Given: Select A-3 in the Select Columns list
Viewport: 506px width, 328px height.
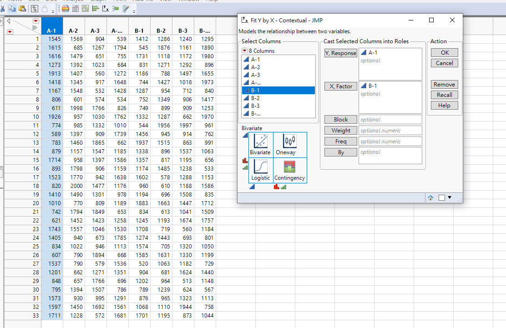Looking at the screenshot, I should pyautogui.click(x=255, y=75).
